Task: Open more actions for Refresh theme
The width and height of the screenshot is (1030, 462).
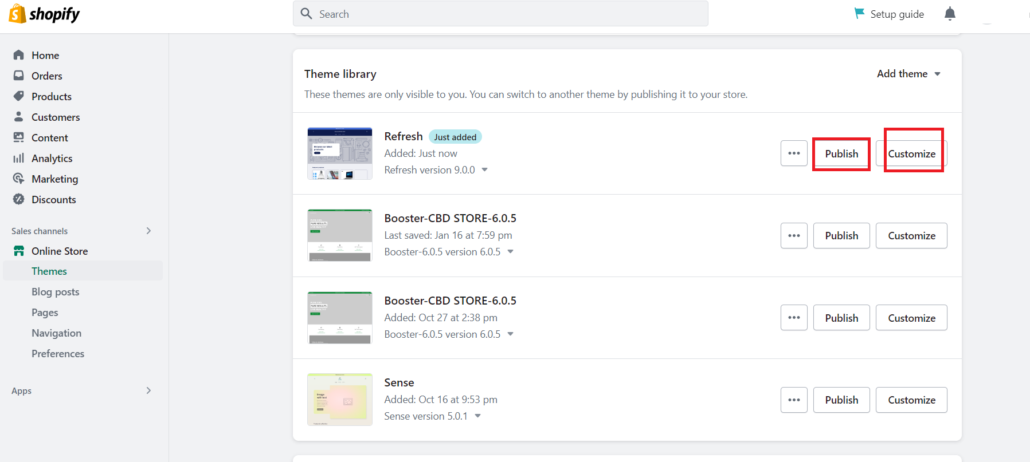Action: click(x=794, y=153)
